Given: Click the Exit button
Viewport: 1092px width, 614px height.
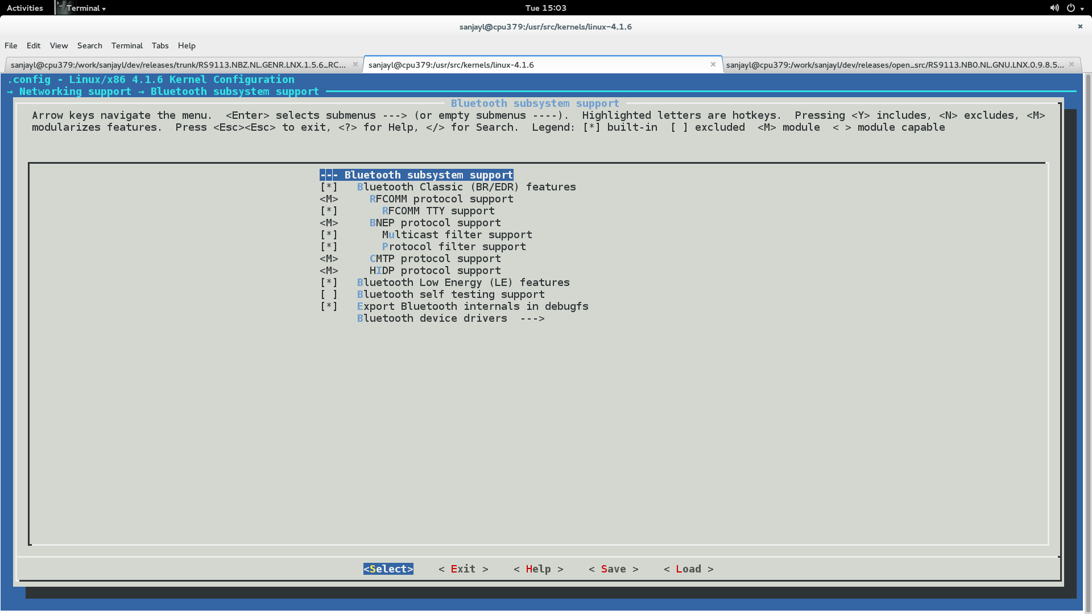Looking at the screenshot, I should click(x=462, y=569).
